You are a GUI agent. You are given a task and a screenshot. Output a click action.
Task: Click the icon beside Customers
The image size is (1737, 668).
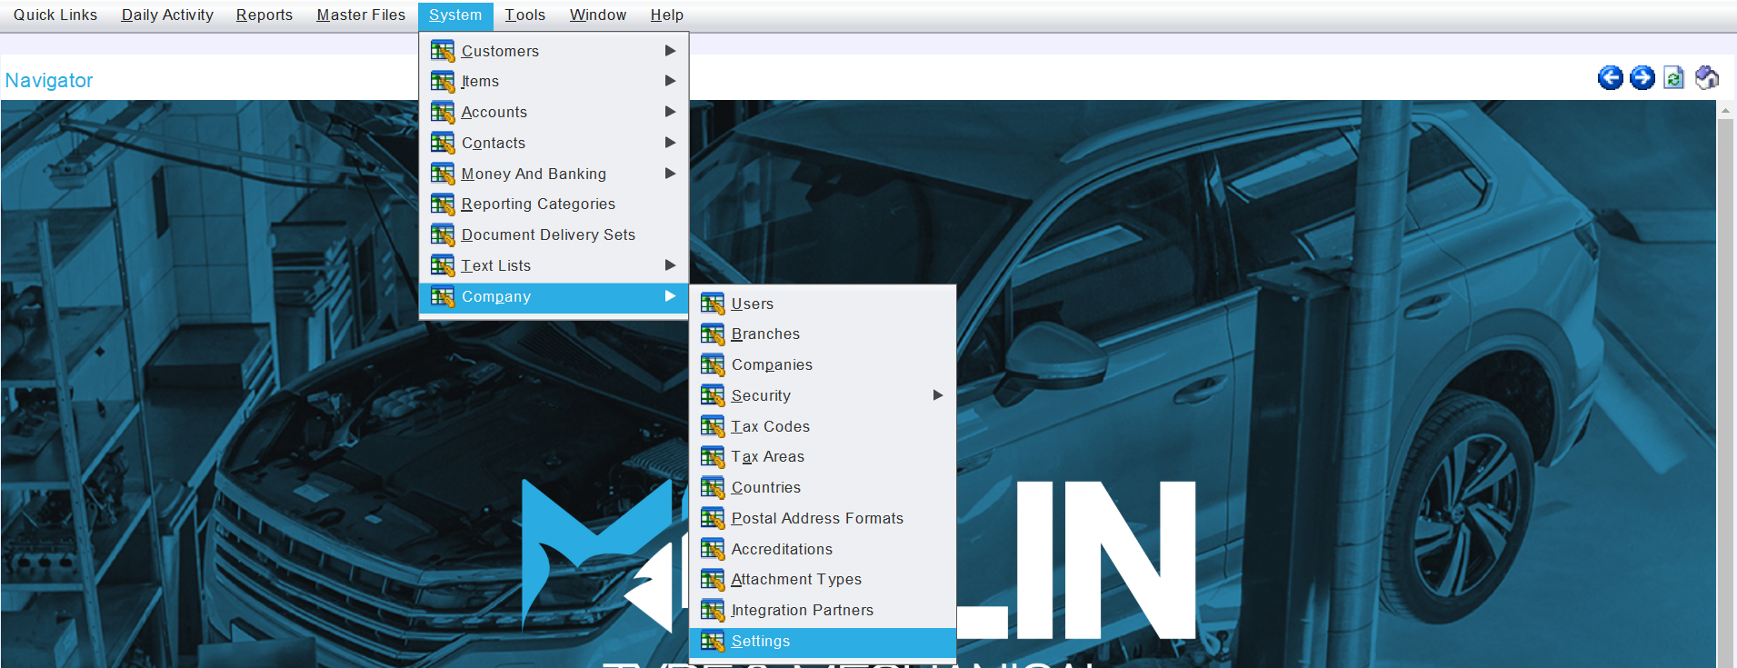pos(443,51)
